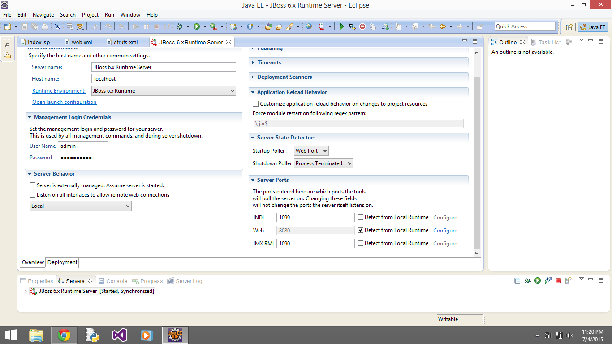Open the Shutdown Poller dropdown

click(x=323, y=163)
